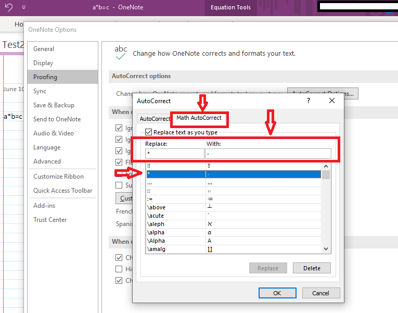Toggle the first Ch checkbox below When section
This screenshot has height=313, width=398.
point(119,257)
